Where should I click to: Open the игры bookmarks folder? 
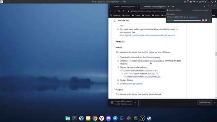coord(156,15)
